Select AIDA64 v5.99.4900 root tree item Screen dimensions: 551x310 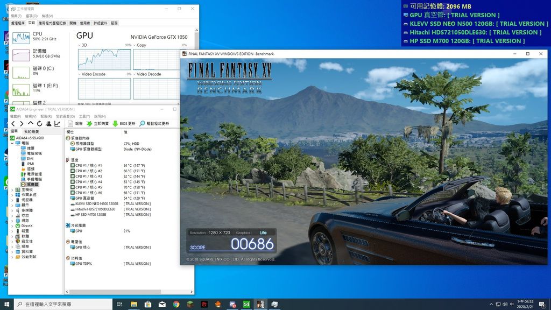27,138
